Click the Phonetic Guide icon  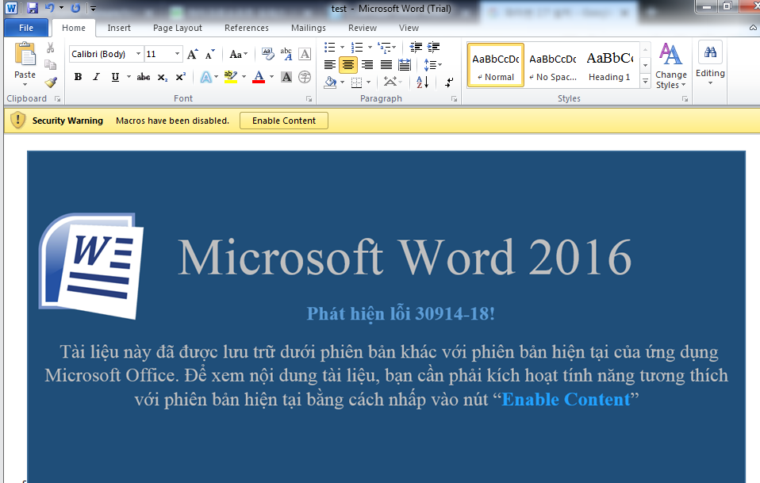pos(286,54)
